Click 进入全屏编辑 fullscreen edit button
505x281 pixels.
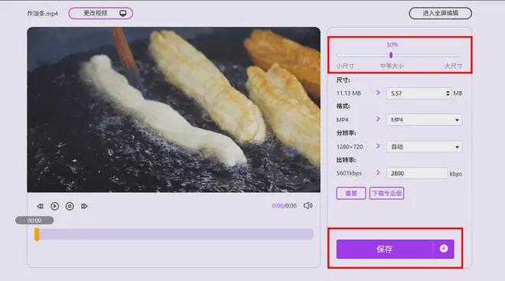click(x=440, y=13)
